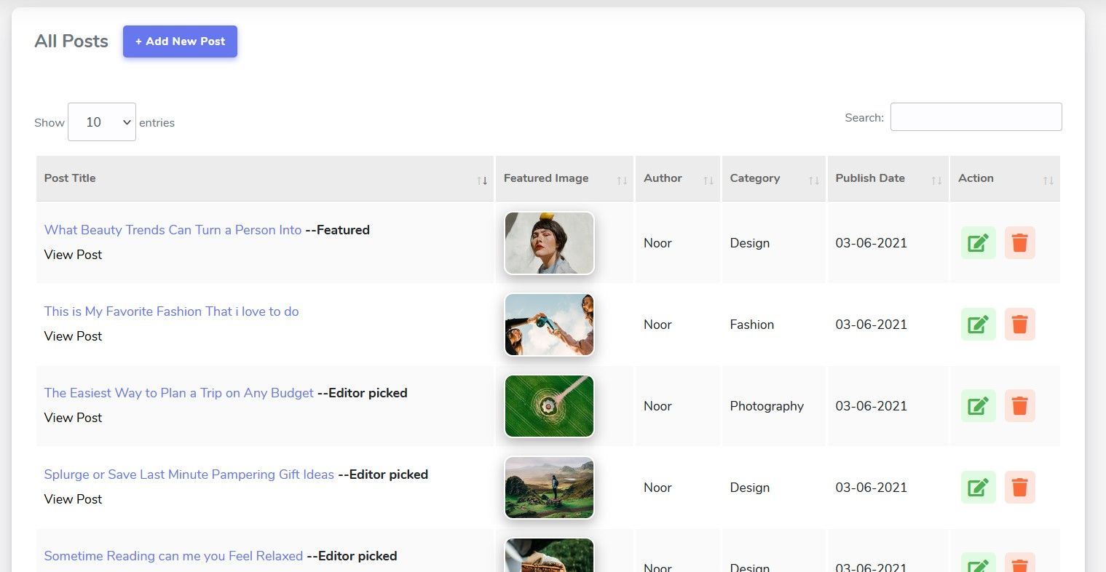Edit the 'Plan a Trip' post
The width and height of the screenshot is (1106, 572).
pyautogui.click(x=978, y=406)
